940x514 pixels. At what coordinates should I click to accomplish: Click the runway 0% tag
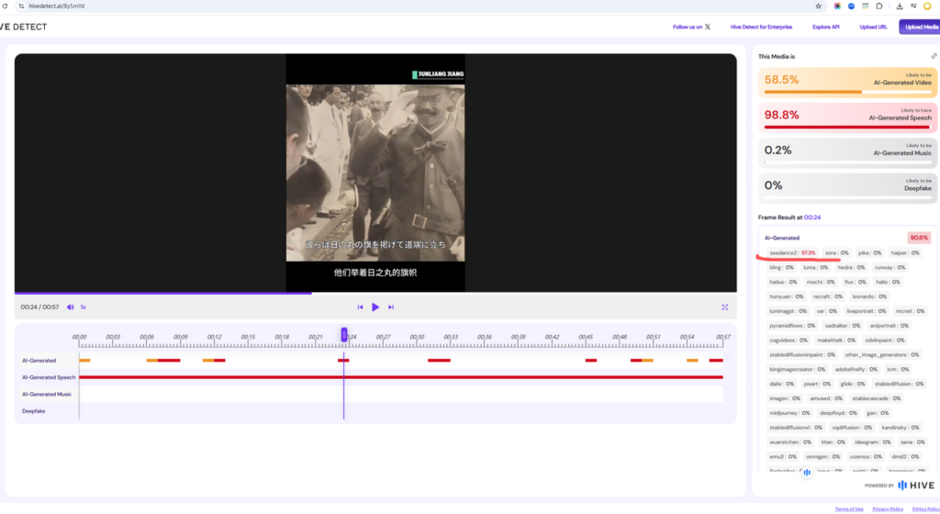(x=890, y=267)
